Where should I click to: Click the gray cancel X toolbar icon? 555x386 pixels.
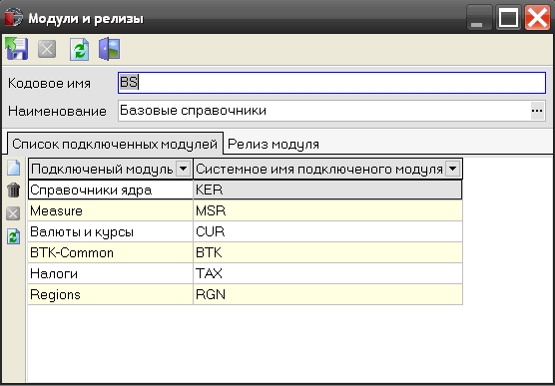[47, 49]
